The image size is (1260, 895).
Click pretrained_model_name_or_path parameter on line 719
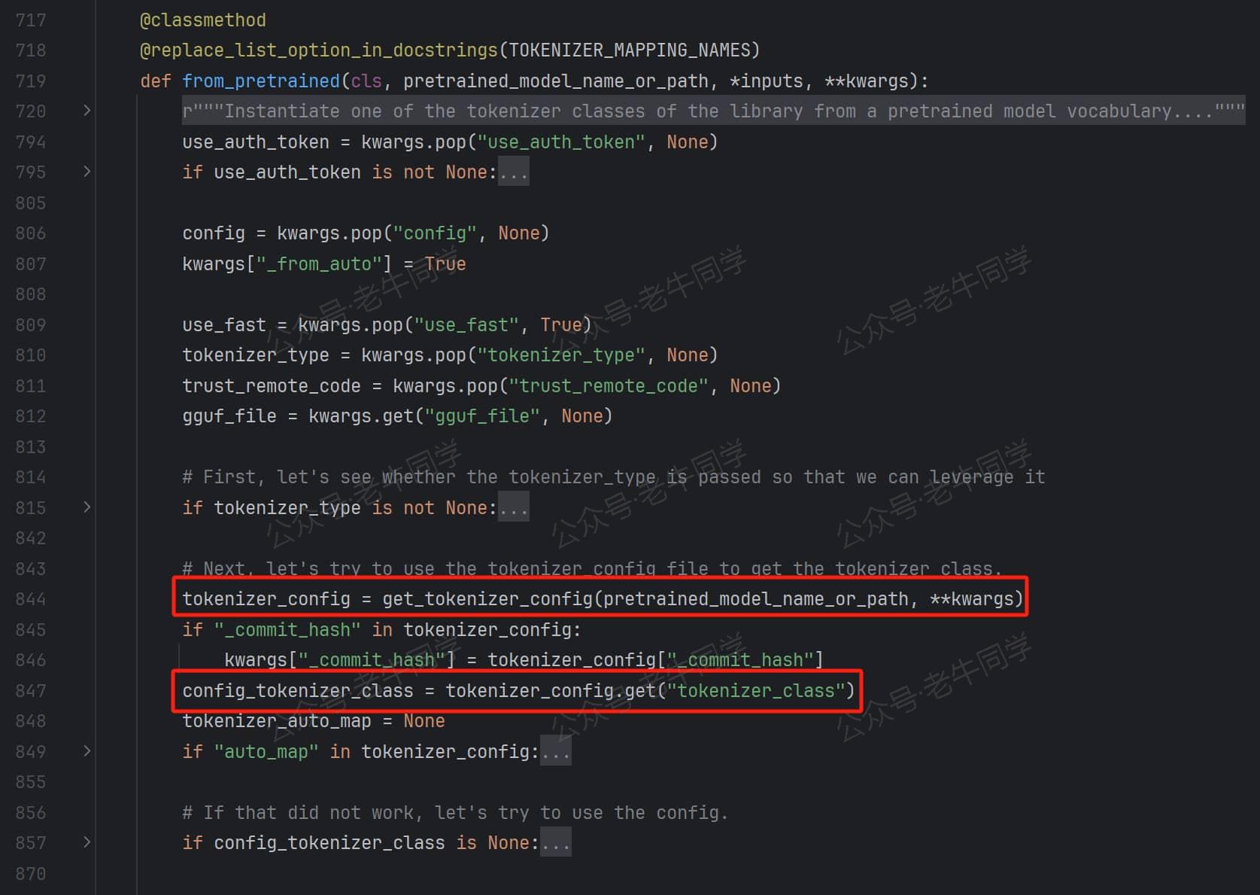556,81
